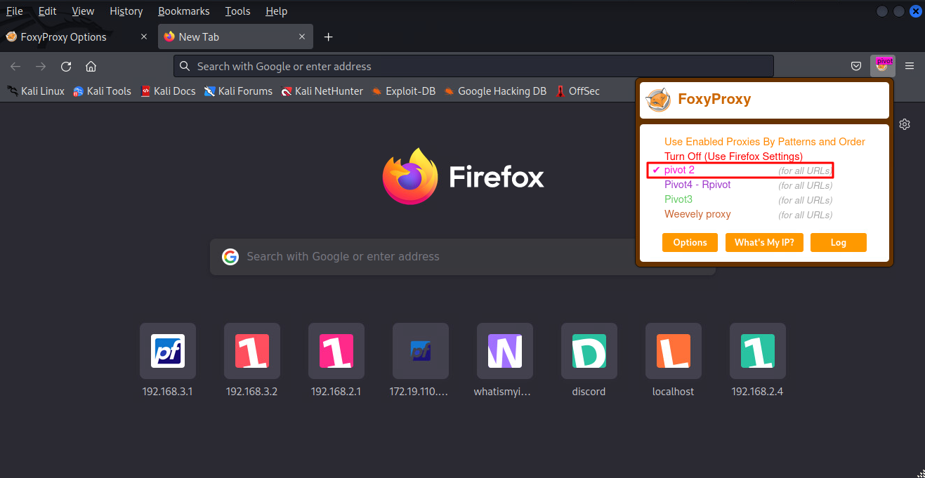
Task: Open the Save to Pocket icon
Action: 856,67
